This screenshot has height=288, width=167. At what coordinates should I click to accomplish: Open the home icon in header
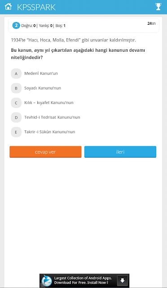(x=8, y=7)
